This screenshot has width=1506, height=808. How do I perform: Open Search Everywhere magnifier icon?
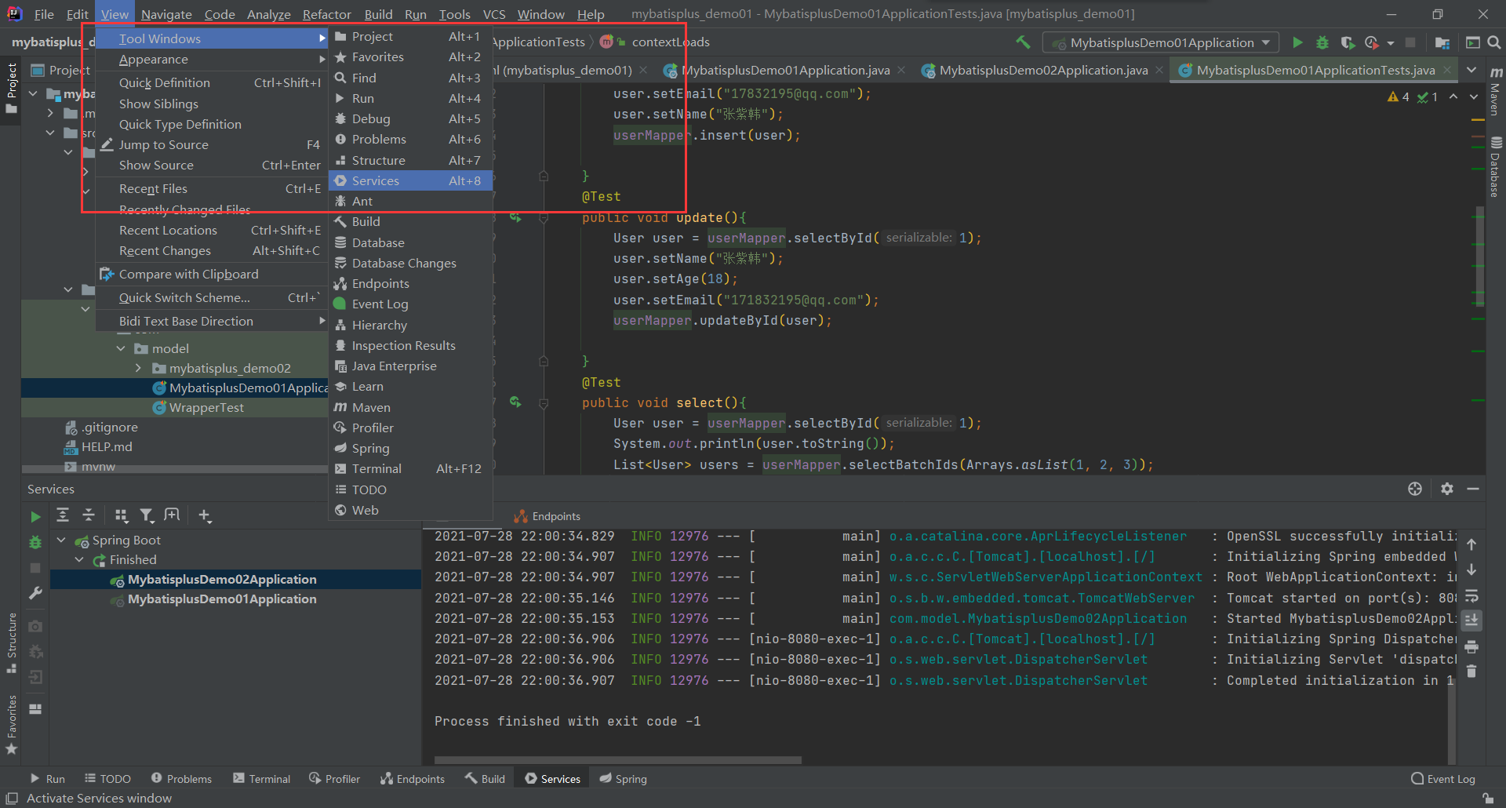[1494, 42]
